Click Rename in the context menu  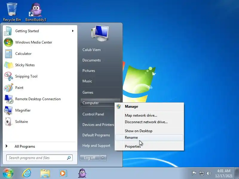(149, 138)
